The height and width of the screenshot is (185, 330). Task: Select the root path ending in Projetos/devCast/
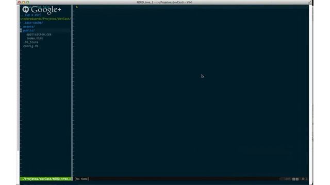pos(45,19)
